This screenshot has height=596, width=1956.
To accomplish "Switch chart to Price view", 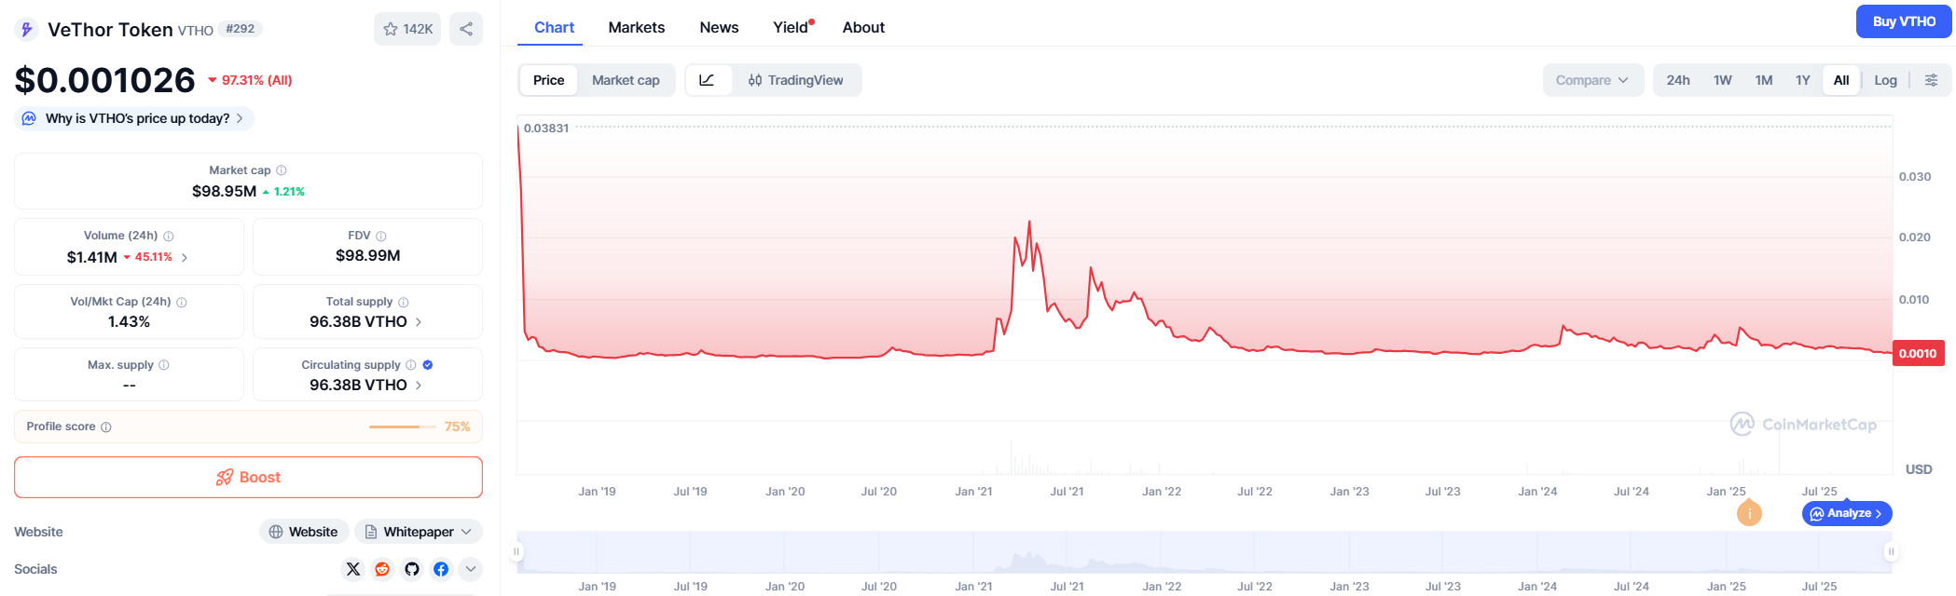I will click(x=548, y=80).
